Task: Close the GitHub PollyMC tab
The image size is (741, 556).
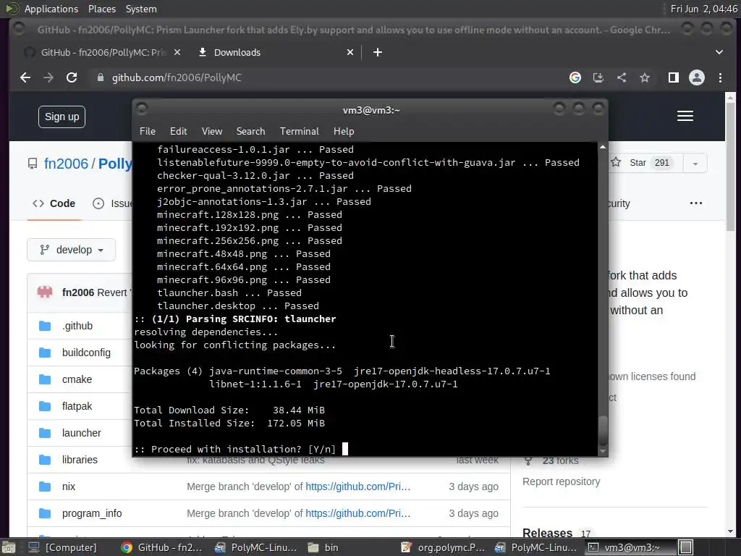Action: (177, 52)
